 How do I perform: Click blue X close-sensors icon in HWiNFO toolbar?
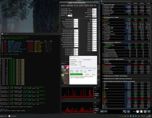coord(149,112)
